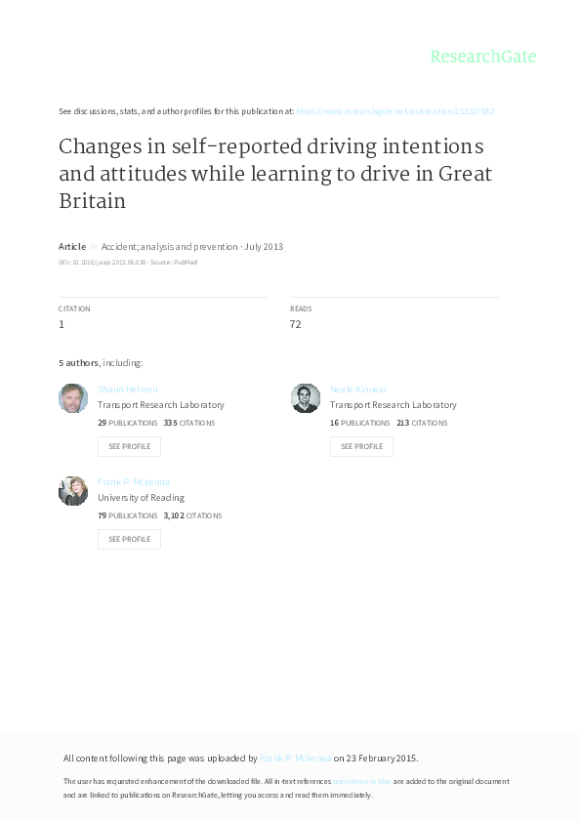
Task: Click SEE PROFILE under Frank P. Mckenna
Action: coord(129,539)
